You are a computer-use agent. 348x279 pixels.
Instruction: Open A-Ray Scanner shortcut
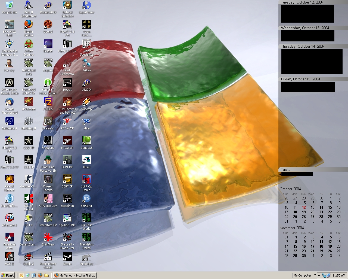(29, 48)
